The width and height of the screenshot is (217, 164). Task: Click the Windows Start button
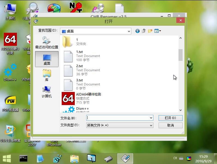(7, 158)
